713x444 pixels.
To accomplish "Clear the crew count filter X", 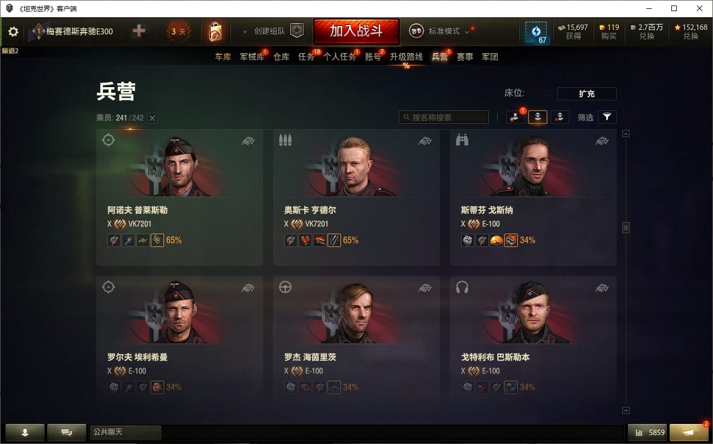I will pos(153,118).
